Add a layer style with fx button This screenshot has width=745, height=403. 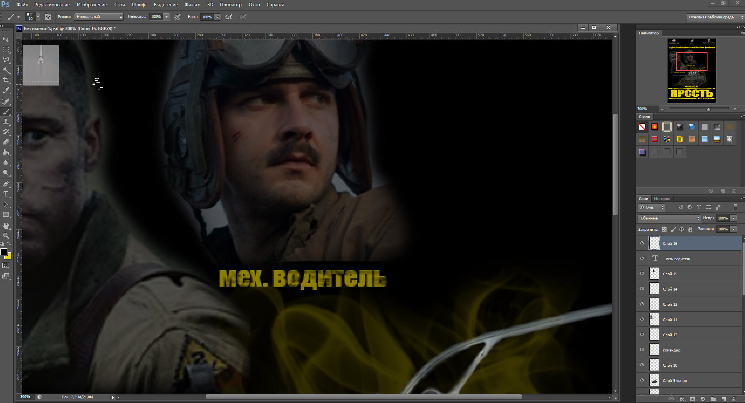[x=682, y=399]
